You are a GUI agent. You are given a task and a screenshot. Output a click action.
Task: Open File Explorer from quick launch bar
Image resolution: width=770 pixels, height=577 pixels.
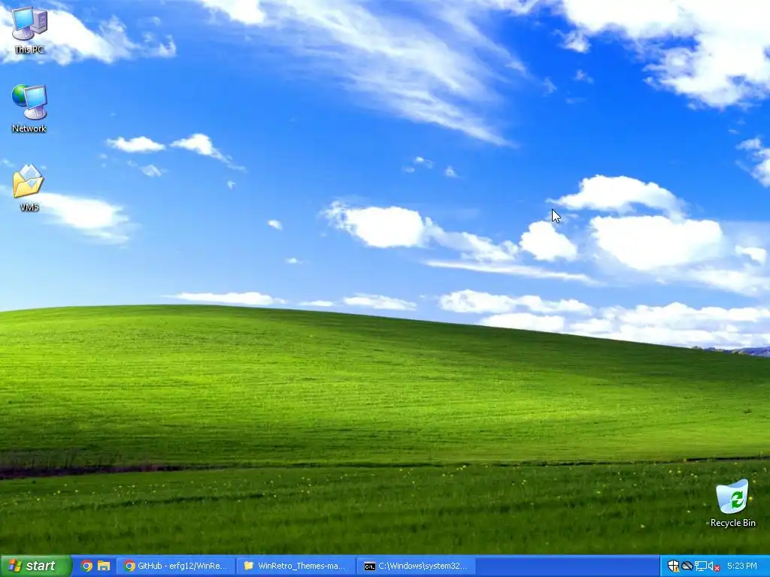104,566
